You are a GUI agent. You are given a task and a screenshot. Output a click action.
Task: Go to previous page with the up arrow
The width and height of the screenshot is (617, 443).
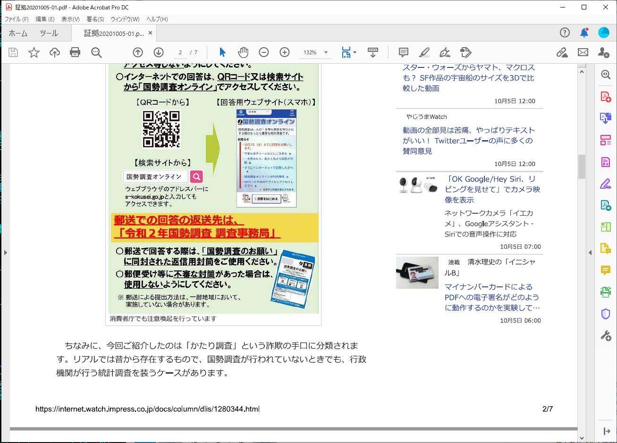click(138, 52)
